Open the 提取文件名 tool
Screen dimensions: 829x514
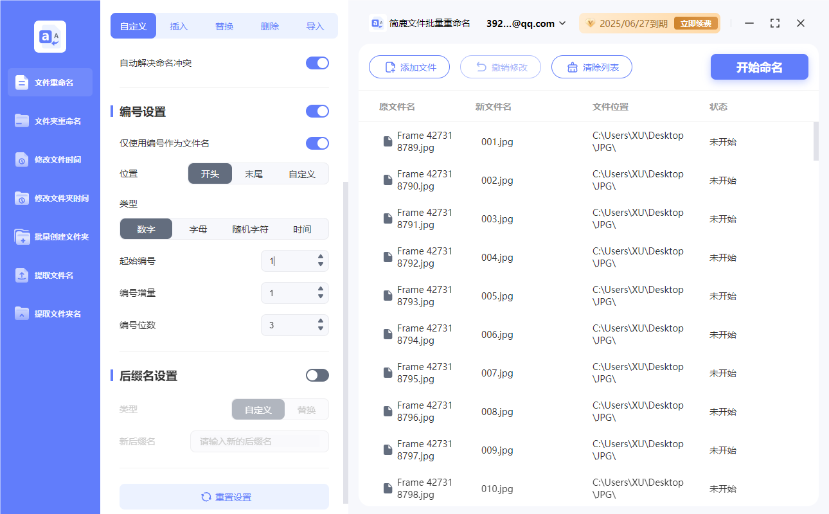point(49,275)
